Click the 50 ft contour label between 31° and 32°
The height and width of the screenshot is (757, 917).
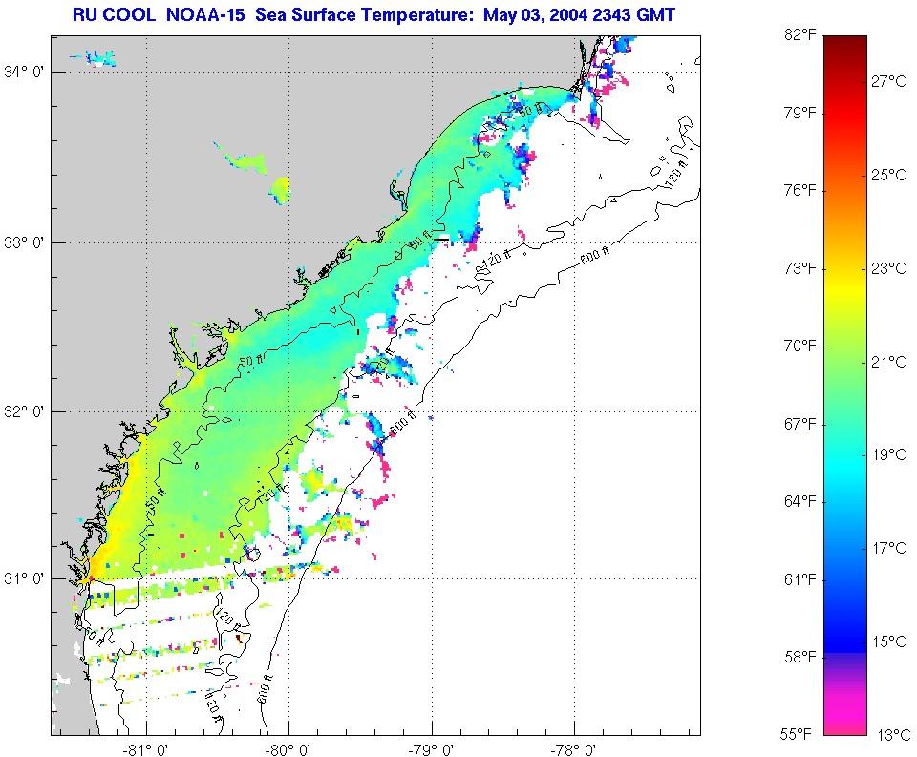click(156, 501)
